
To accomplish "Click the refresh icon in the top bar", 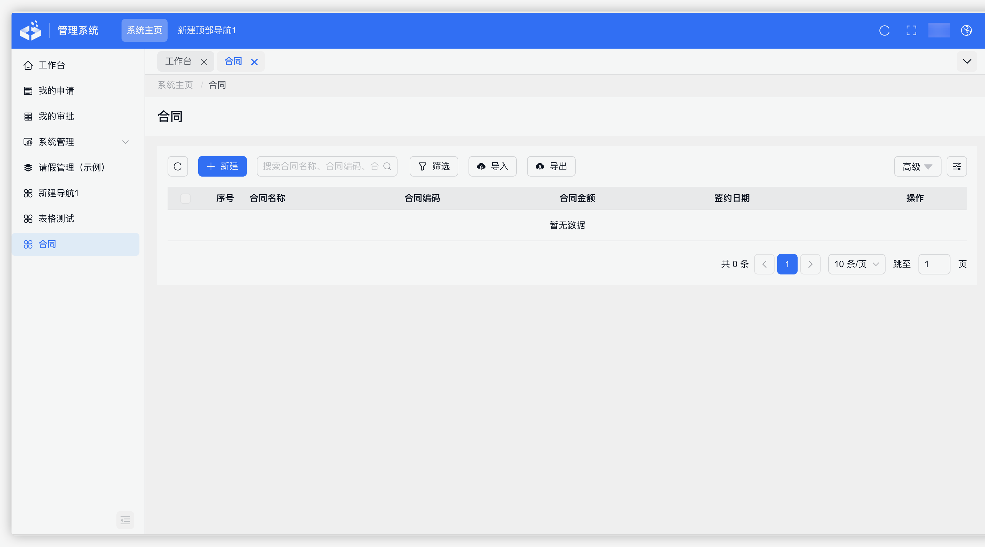I will [885, 30].
